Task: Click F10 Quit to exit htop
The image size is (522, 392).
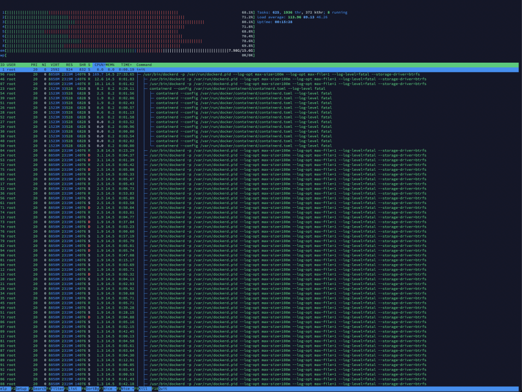Action: [x=160, y=389]
